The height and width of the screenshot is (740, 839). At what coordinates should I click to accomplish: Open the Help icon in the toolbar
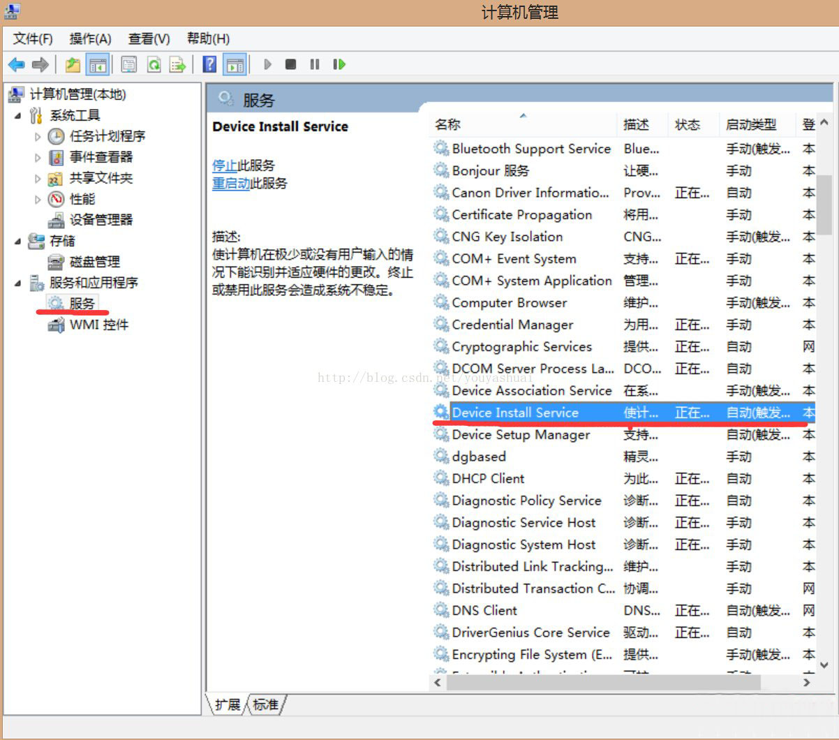[209, 64]
